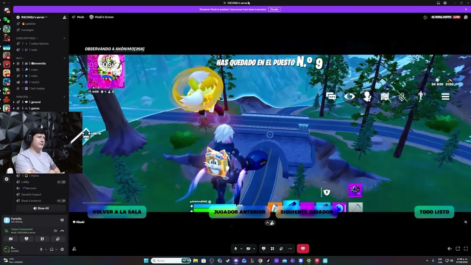
Task: Toggle camera in voice panel
Action: click(11, 239)
